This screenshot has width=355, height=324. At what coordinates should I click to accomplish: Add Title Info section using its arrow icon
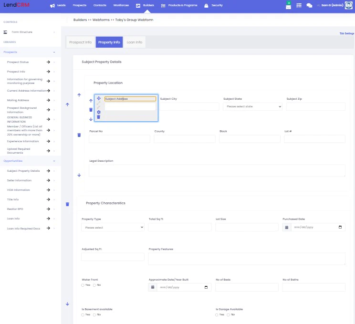(48, 199)
